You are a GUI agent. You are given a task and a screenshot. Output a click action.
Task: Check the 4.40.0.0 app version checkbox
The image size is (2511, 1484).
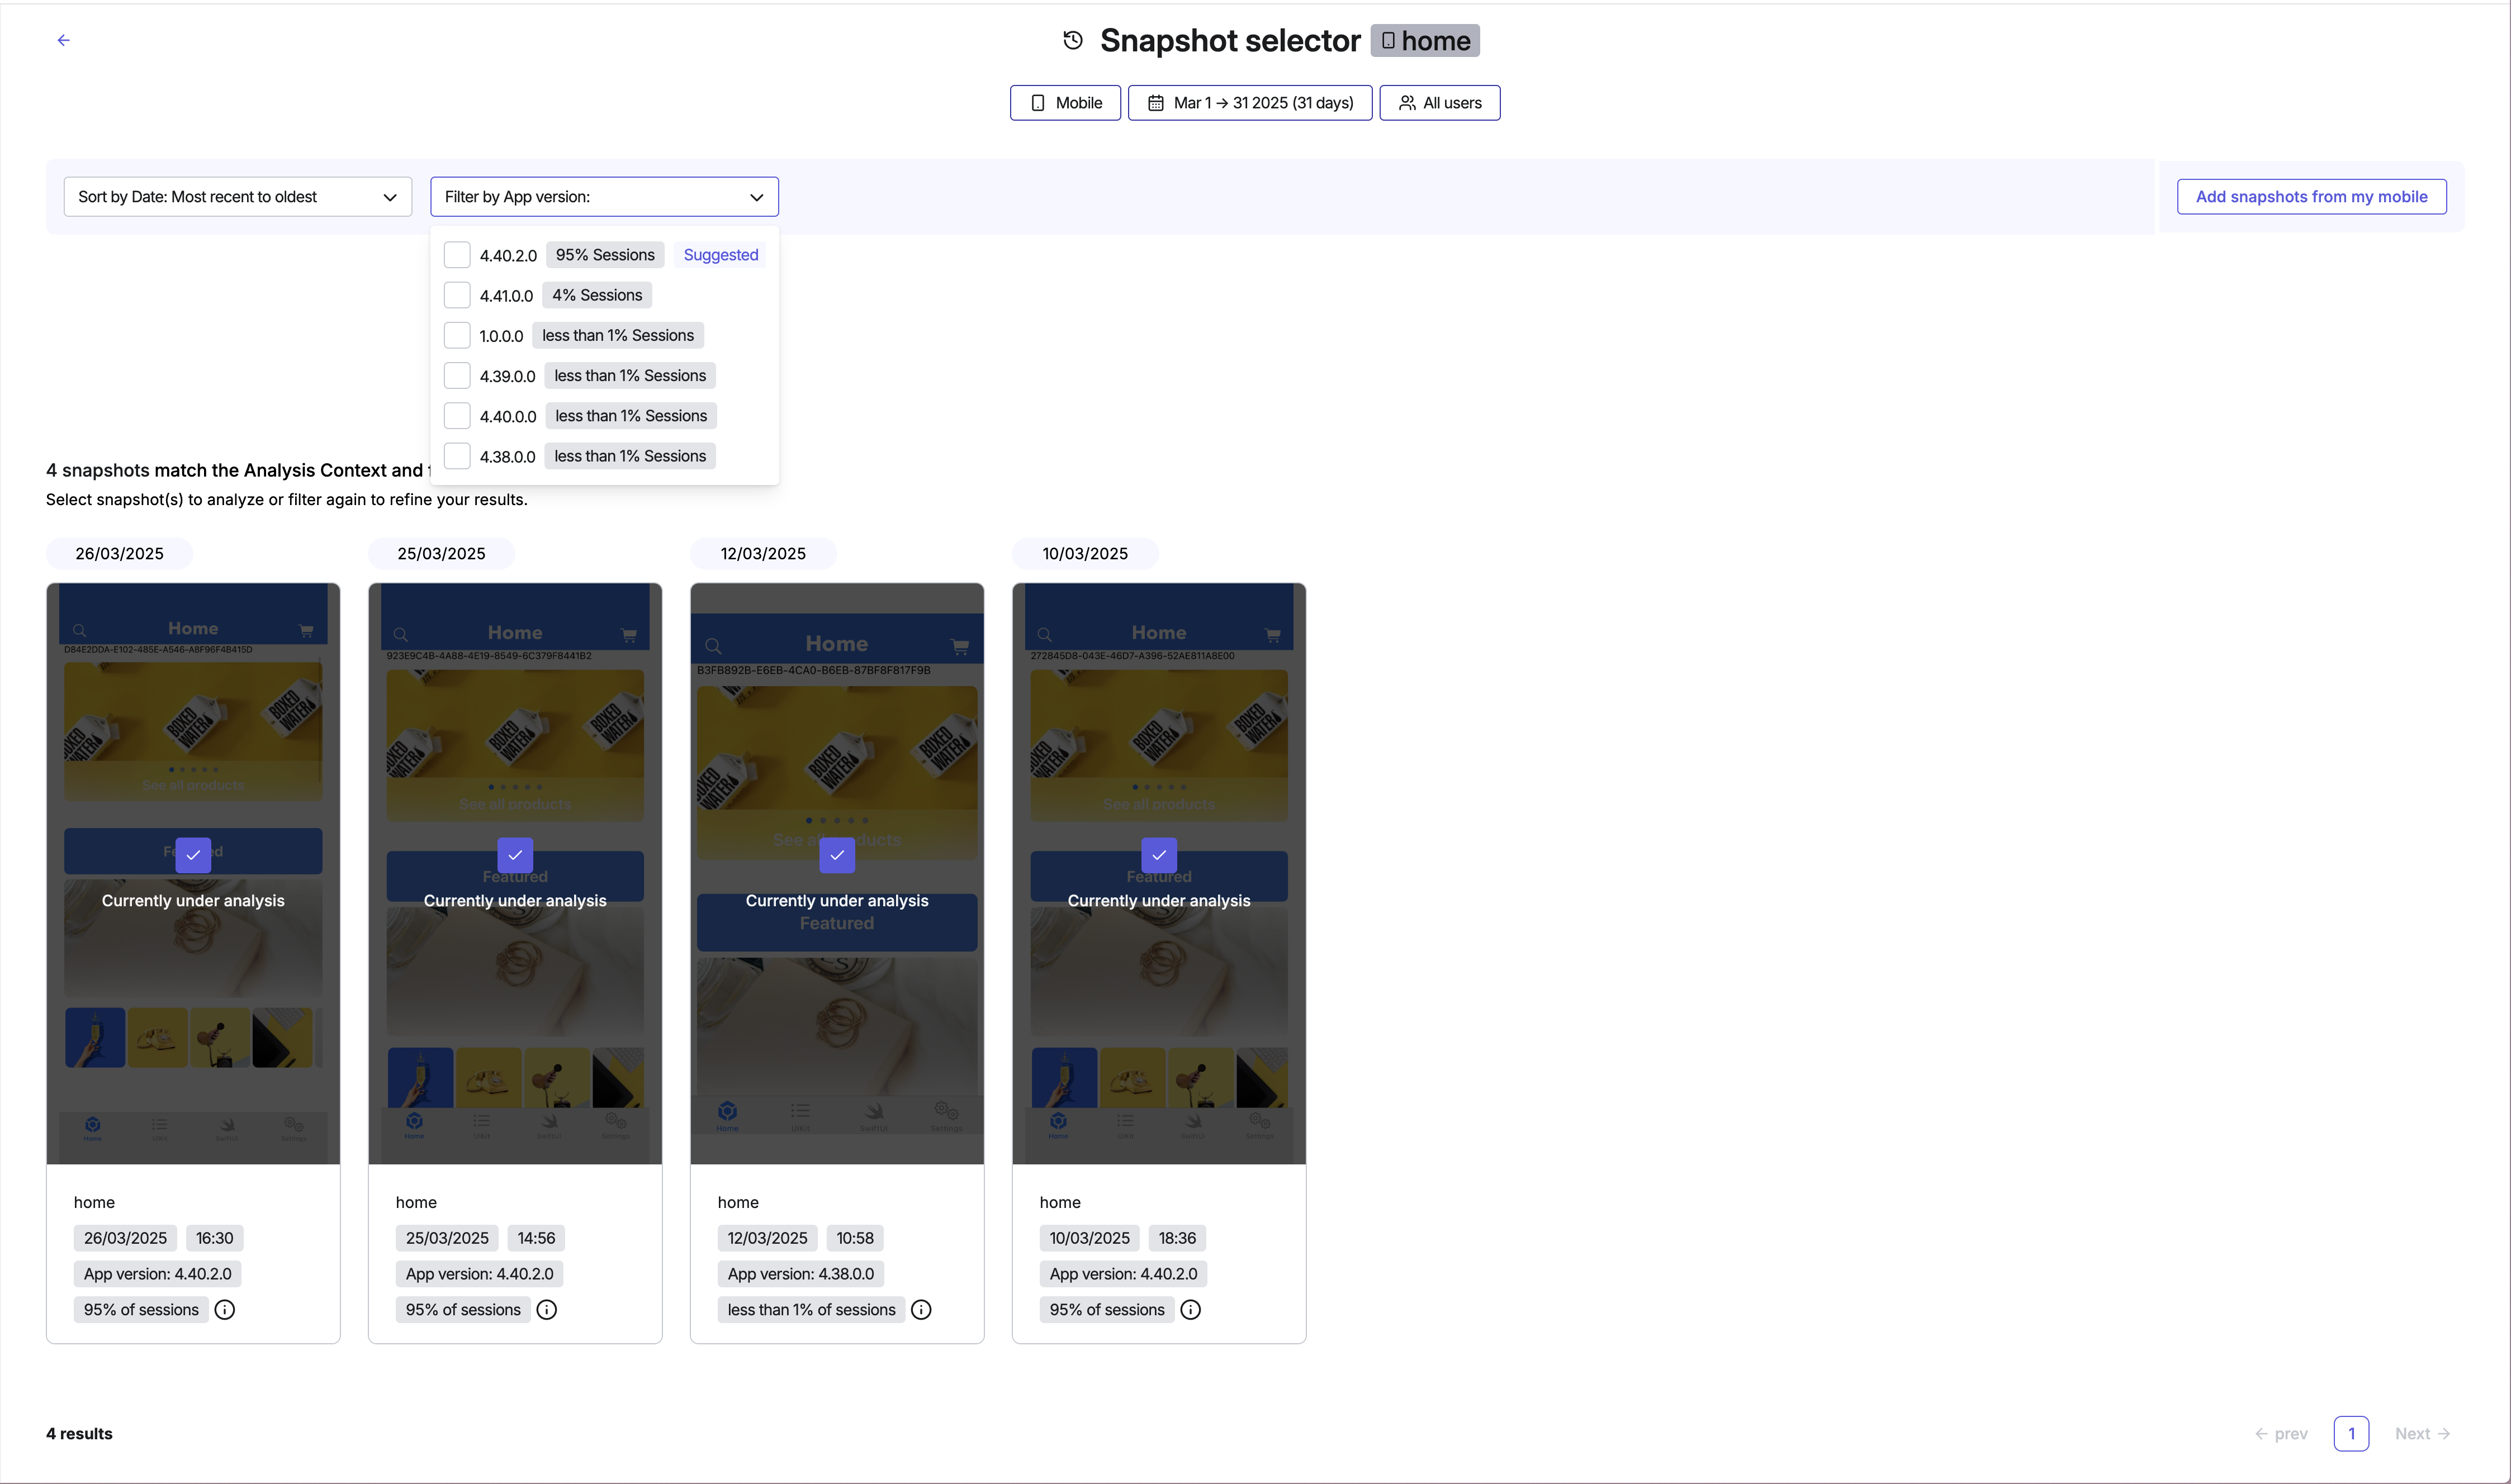(x=457, y=416)
